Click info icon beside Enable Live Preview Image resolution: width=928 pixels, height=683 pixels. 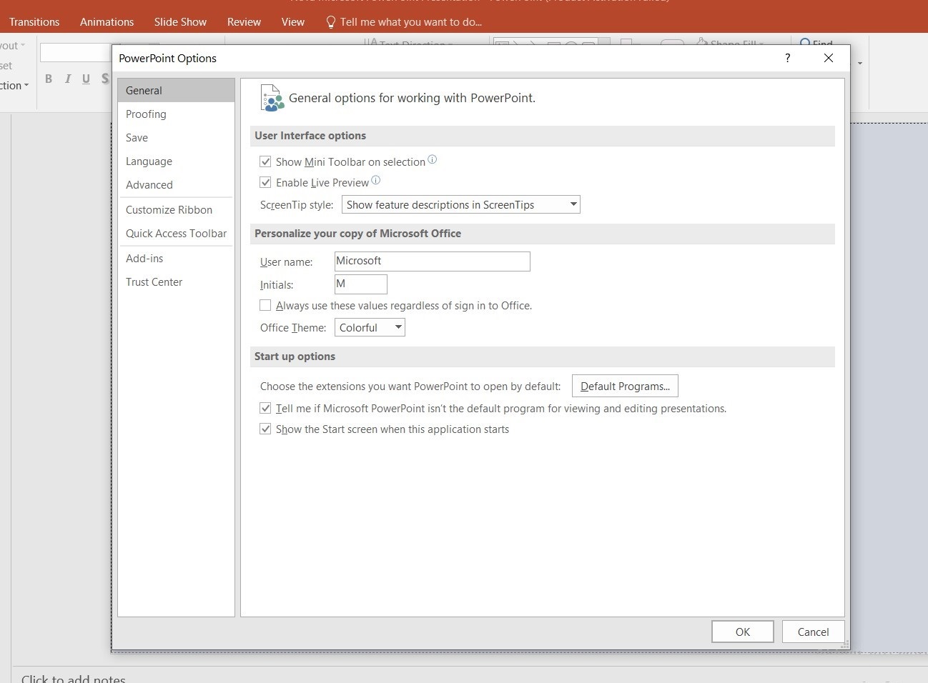[375, 181]
